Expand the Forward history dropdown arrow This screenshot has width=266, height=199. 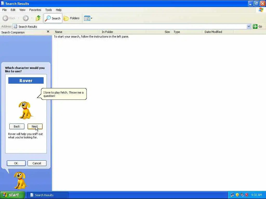tap(32, 18)
